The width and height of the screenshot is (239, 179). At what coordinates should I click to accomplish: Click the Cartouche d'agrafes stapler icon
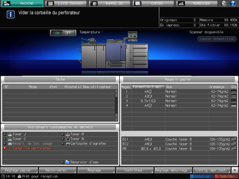point(67,143)
